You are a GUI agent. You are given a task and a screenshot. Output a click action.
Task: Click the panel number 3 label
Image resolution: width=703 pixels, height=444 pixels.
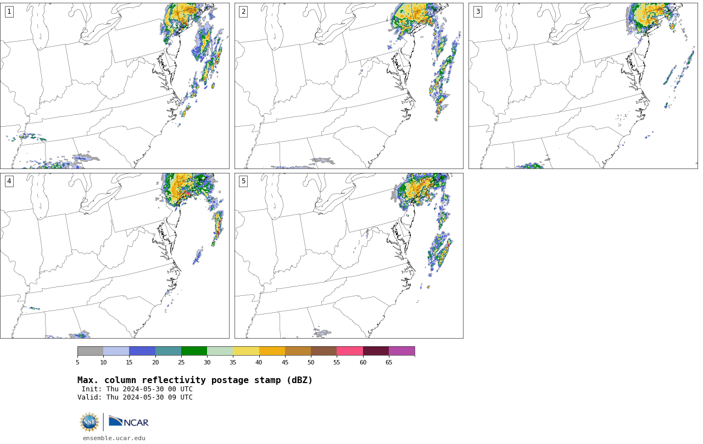(x=477, y=12)
